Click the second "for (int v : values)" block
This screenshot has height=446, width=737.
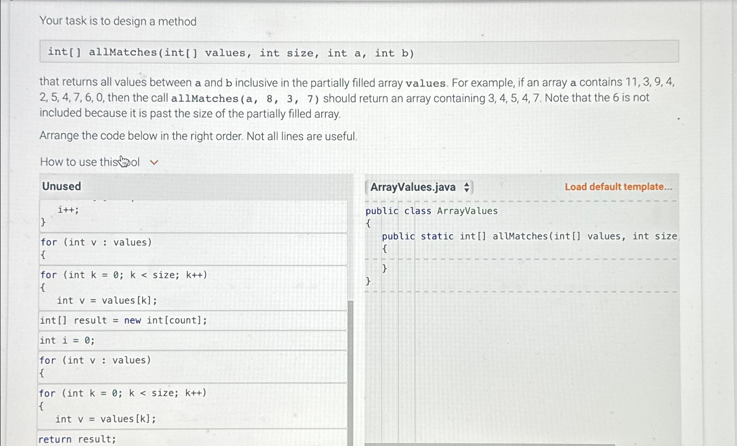(x=192, y=366)
